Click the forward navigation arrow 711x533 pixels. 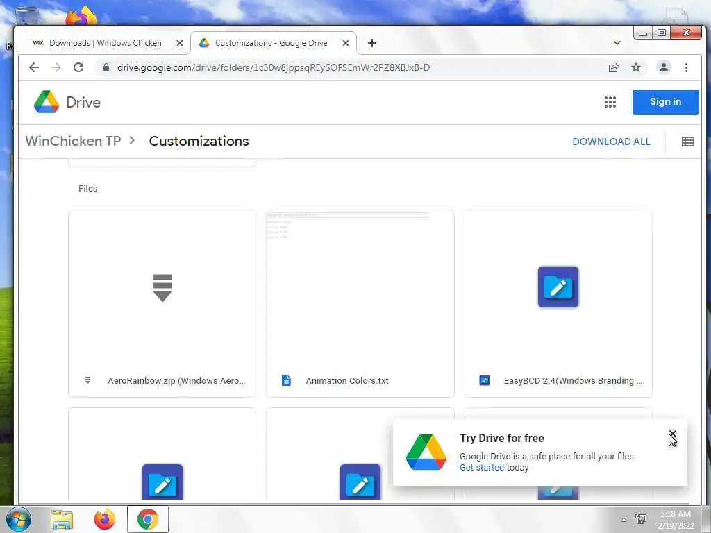point(56,67)
